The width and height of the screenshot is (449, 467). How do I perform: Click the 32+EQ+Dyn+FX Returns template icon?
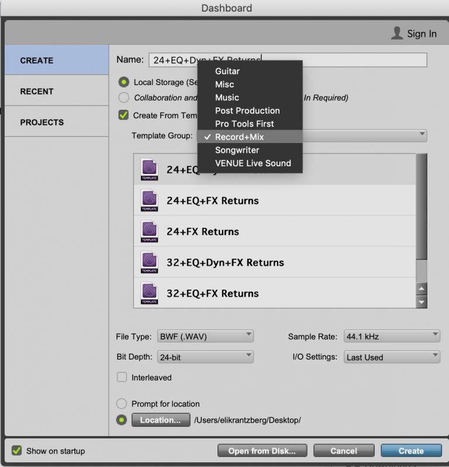pos(149,263)
